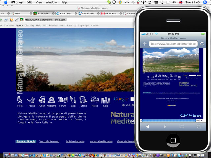This screenshot has height=158, width=211.
Task: Switch to the FON tab
Action: tap(22, 13)
